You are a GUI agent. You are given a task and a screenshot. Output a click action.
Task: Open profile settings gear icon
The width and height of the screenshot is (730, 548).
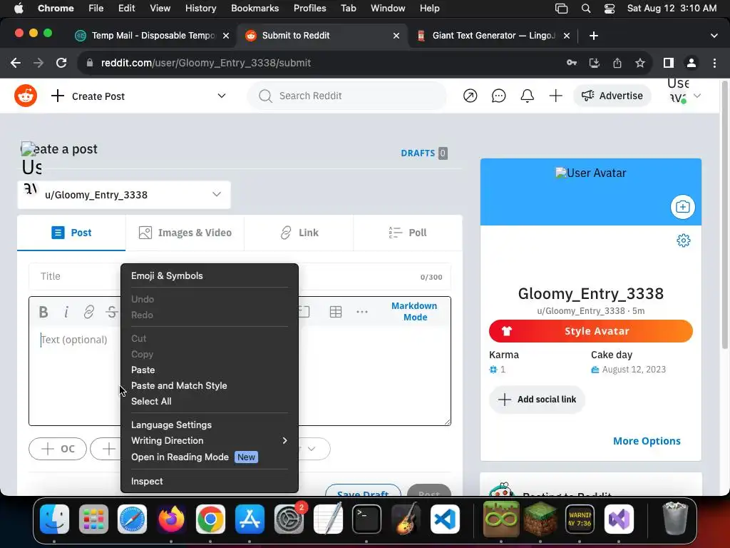pyautogui.click(x=684, y=240)
